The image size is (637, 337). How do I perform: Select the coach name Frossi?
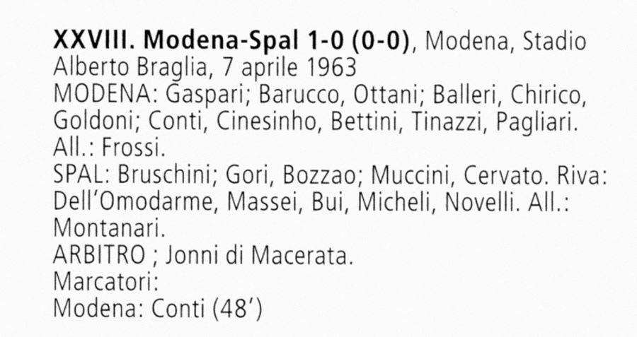[133, 148]
